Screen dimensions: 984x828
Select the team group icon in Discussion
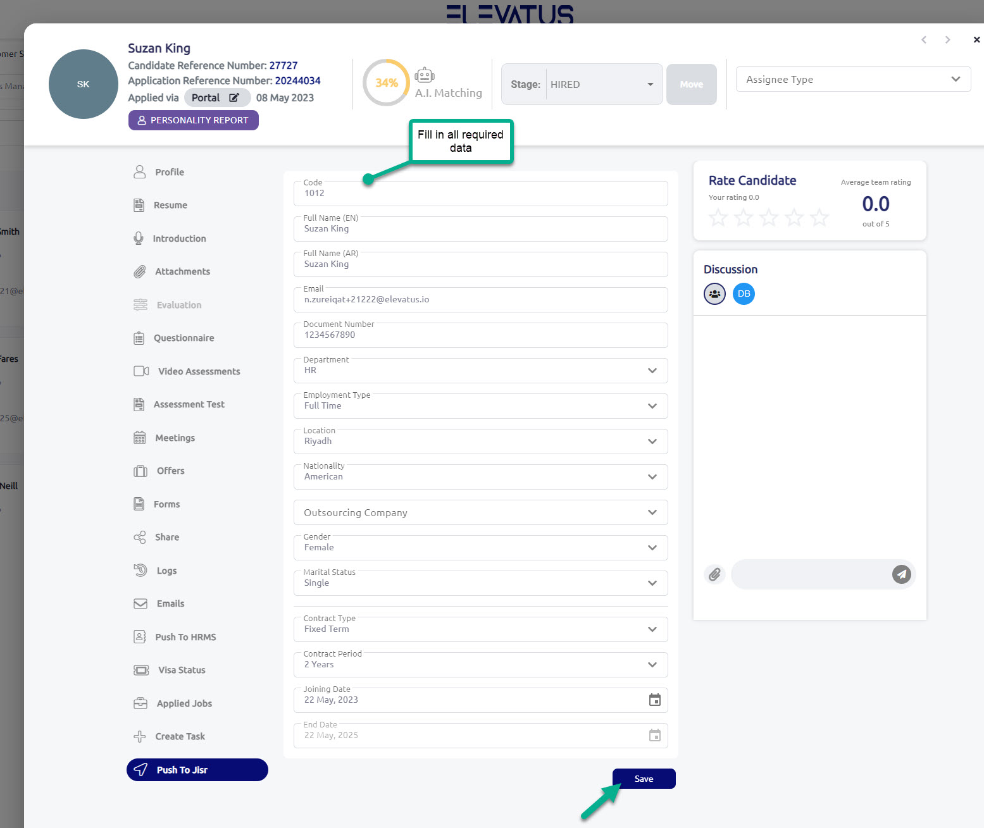pos(714,294)
